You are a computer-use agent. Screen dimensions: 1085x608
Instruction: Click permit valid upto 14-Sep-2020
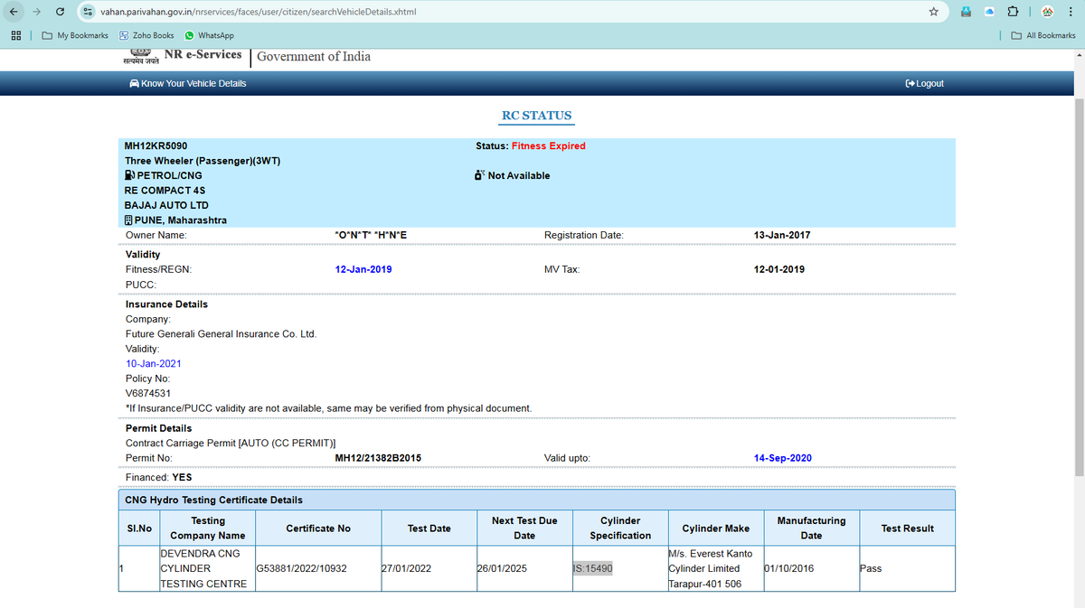pyautogui.click(x=783, y=458)
